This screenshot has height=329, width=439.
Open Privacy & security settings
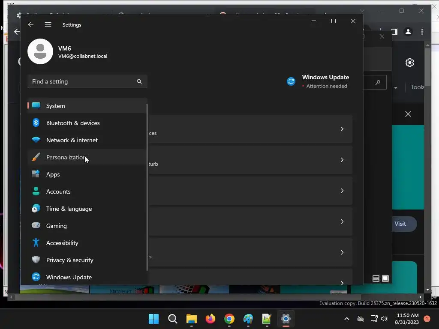[x=87, y=260]
